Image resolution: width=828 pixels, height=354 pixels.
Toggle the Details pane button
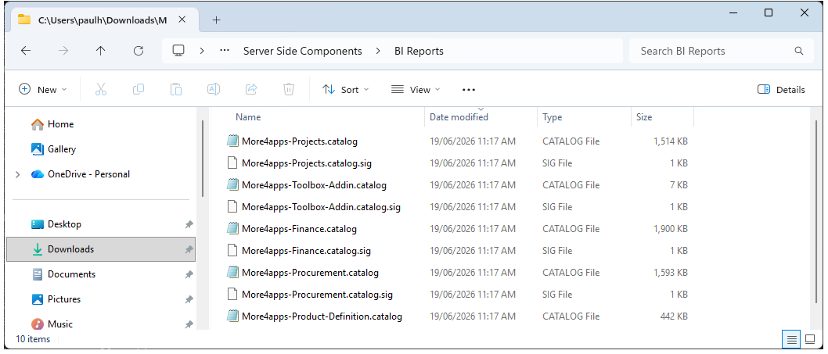click(x=781, y=90)
